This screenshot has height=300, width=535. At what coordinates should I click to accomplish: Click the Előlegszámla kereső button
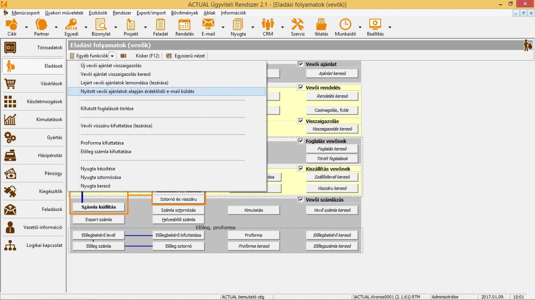tap(332, 246)
